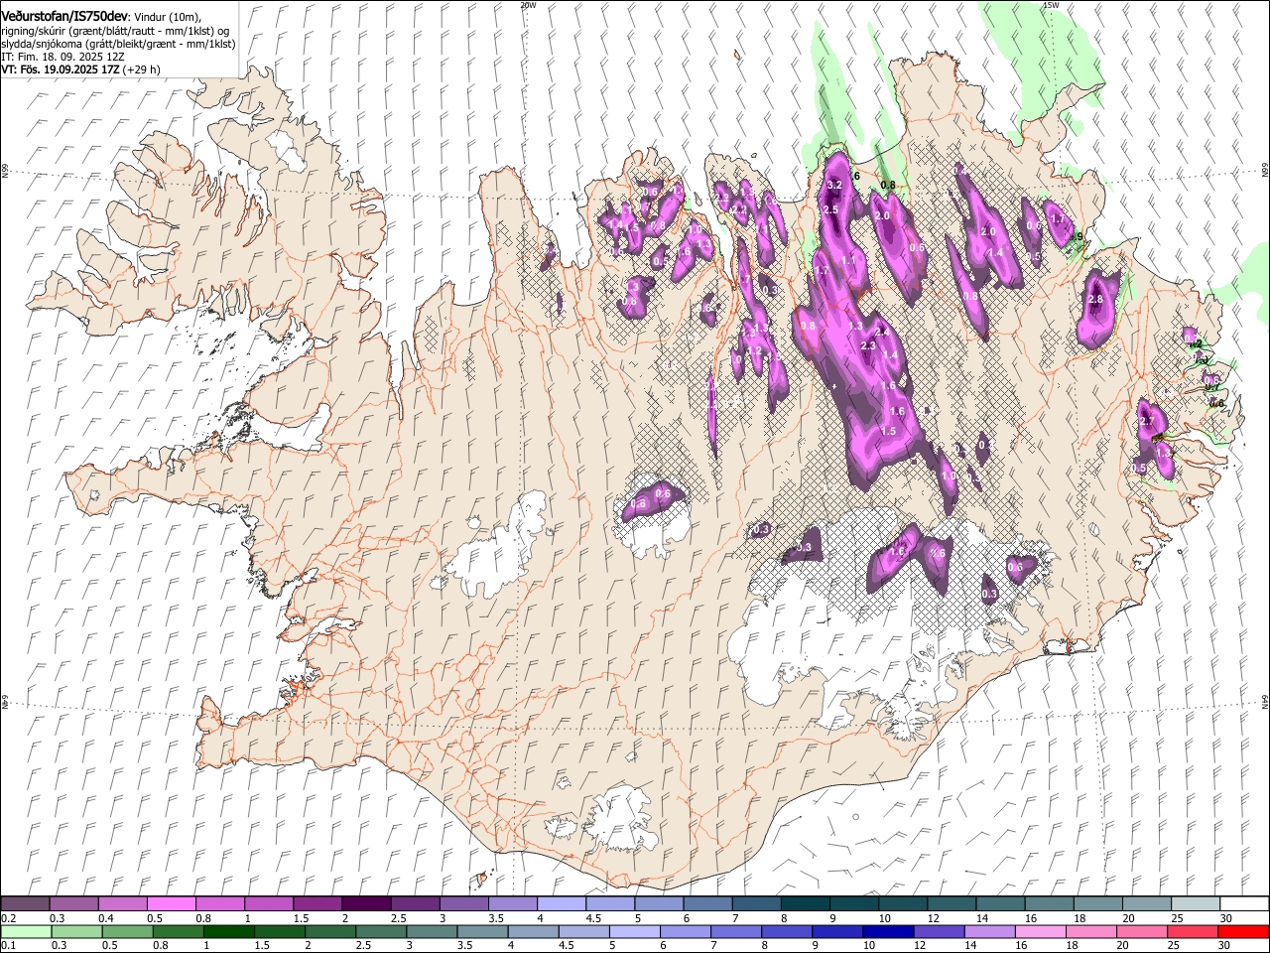Click the 0.2 label under upper legend row
This screenshot has height=953, width=1270.
point(7,918)
